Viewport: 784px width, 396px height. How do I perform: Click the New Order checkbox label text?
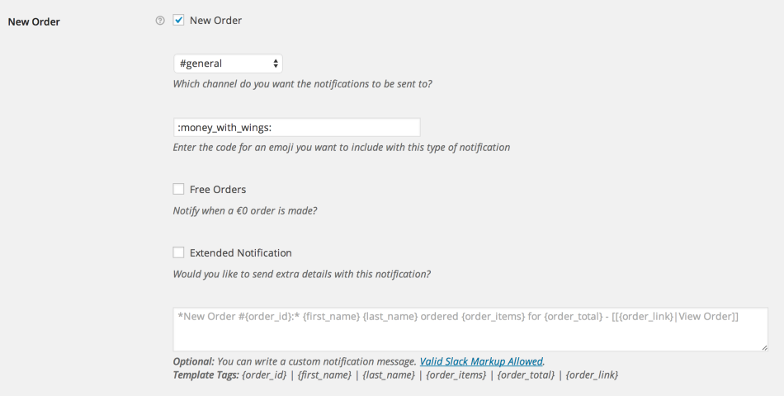point(215,21)
